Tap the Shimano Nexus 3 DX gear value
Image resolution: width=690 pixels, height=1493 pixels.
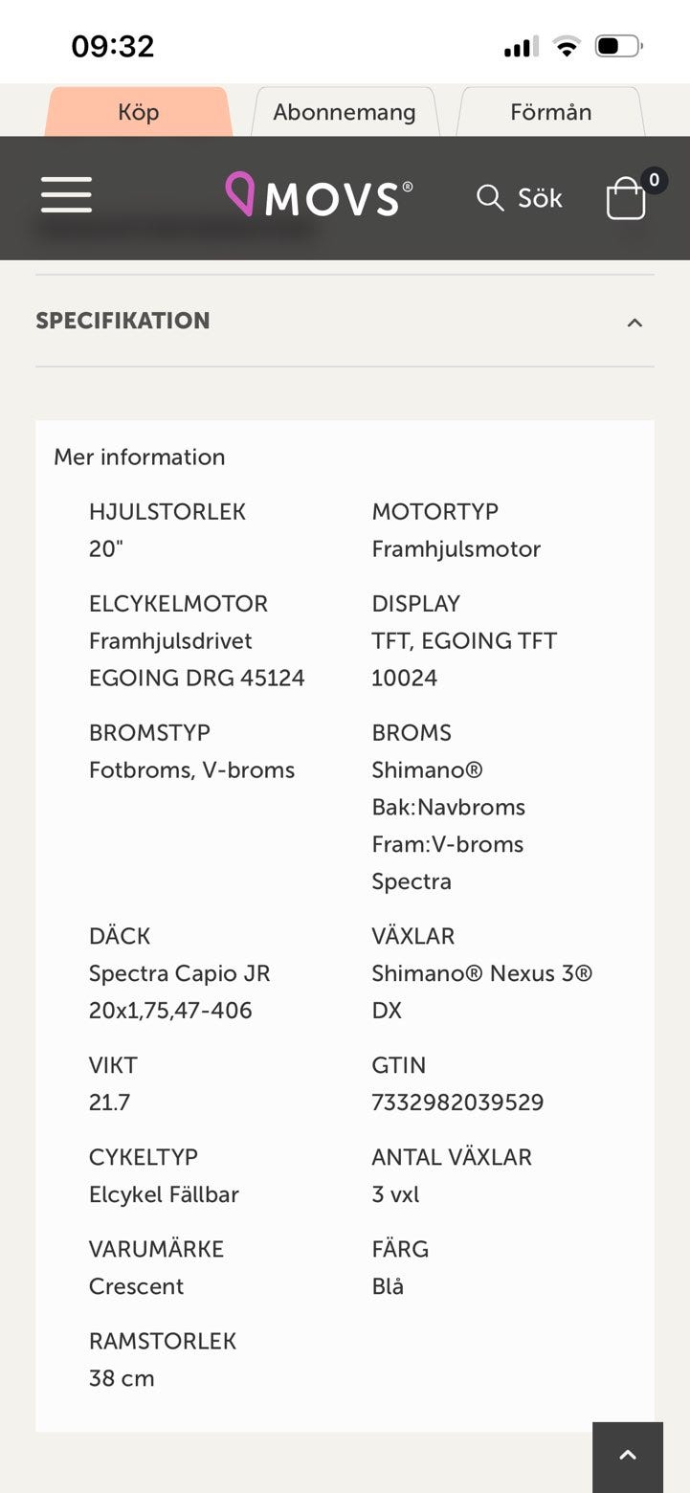pyautogui.click(x=481, y=992)
